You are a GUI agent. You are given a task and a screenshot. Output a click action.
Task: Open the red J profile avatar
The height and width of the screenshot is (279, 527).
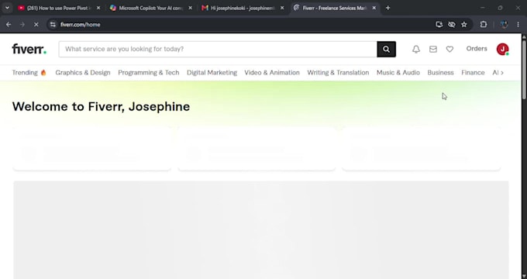502,49
